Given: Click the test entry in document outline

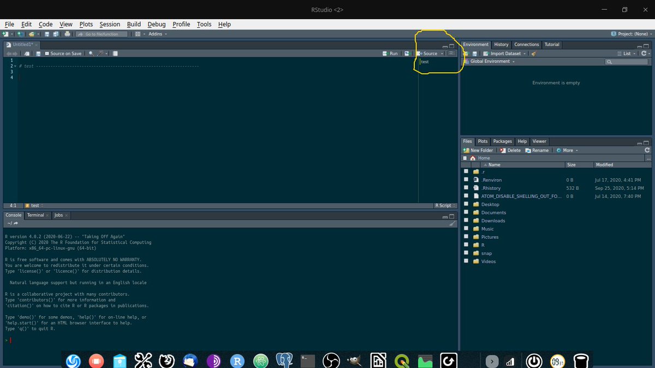Looking at the screenshot, I should point(425,62).
